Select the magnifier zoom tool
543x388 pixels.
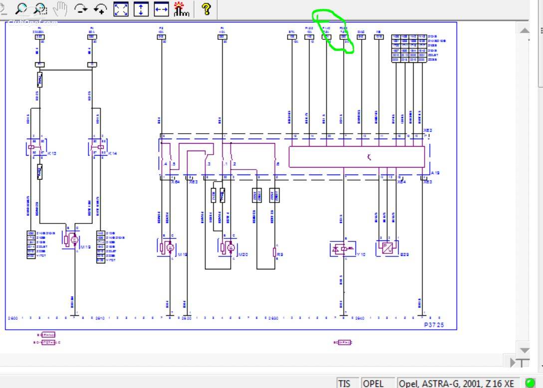(21, 8)
